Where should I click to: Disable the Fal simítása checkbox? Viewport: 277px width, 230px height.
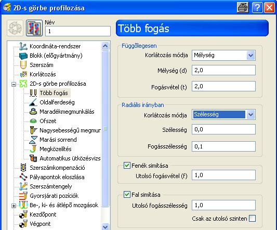coord(127,195)
